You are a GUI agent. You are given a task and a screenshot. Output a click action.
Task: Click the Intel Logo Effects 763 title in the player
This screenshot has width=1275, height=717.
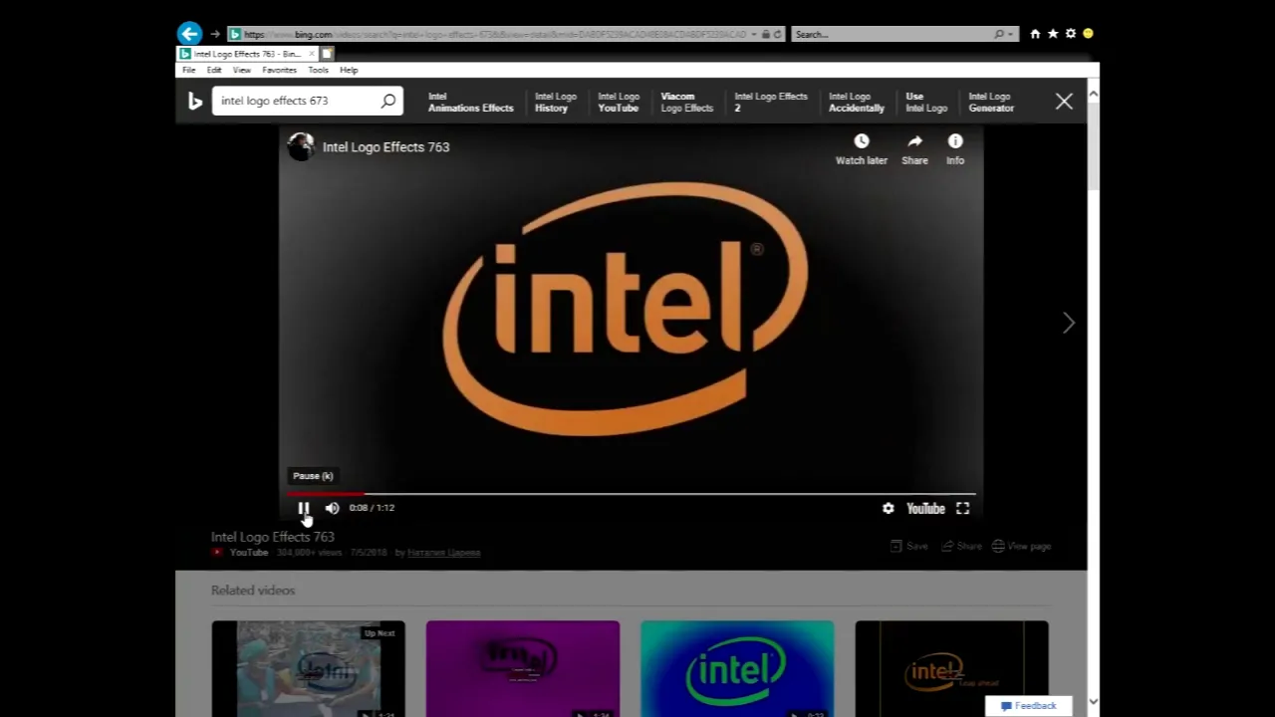click(x=385, y=146)
